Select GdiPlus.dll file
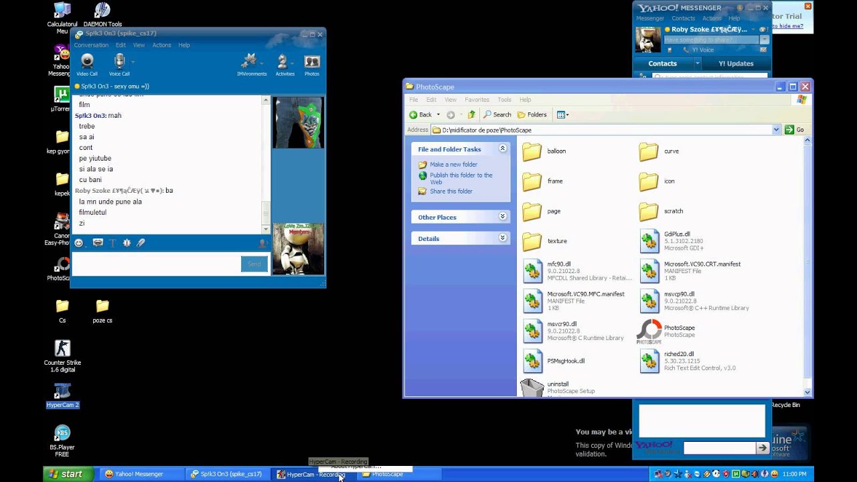The height and width of the screenshot is (482, 857). (672, 241)
